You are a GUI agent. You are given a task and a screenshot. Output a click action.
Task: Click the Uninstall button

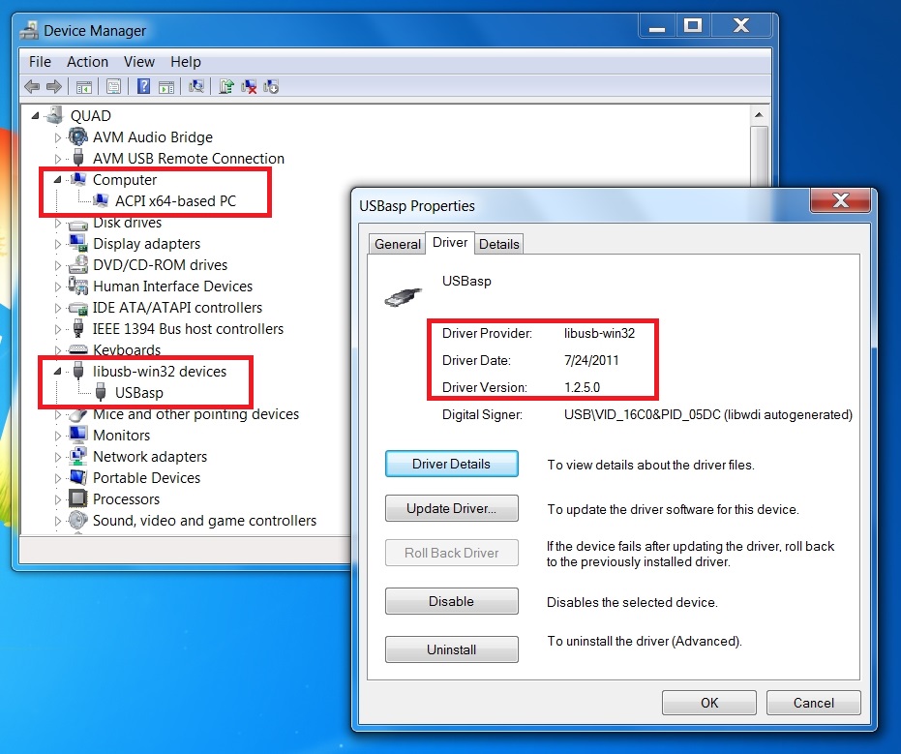pos(452,650)
